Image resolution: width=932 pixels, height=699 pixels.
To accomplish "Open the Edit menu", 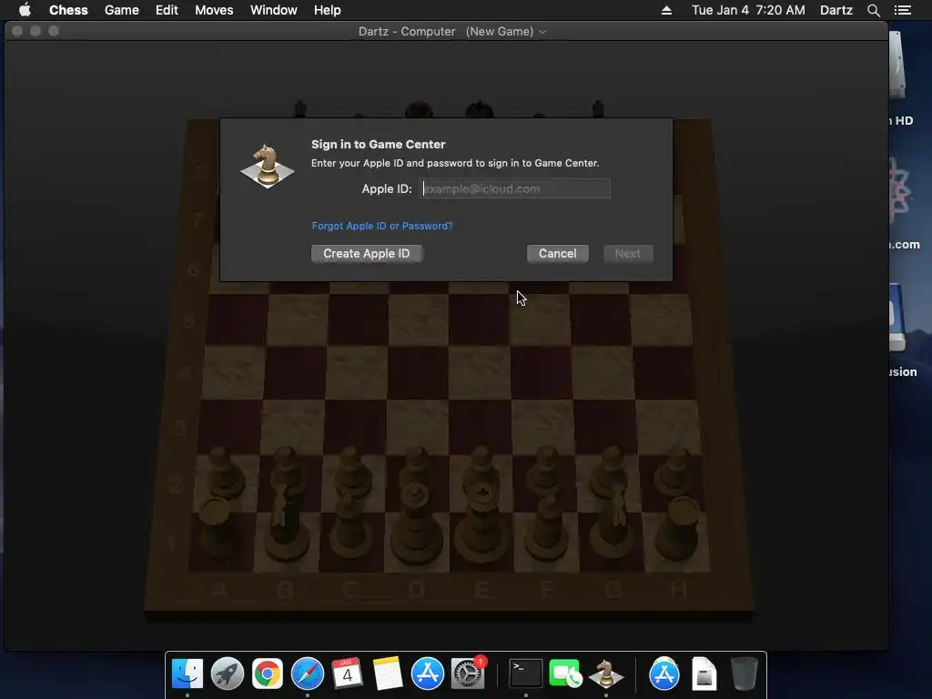I will (167, 10).
